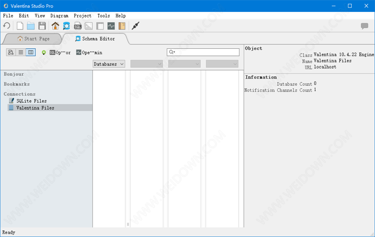Minimize the Valentina Studio Pro window
This screenshot has height=237, width=375.
334,6
